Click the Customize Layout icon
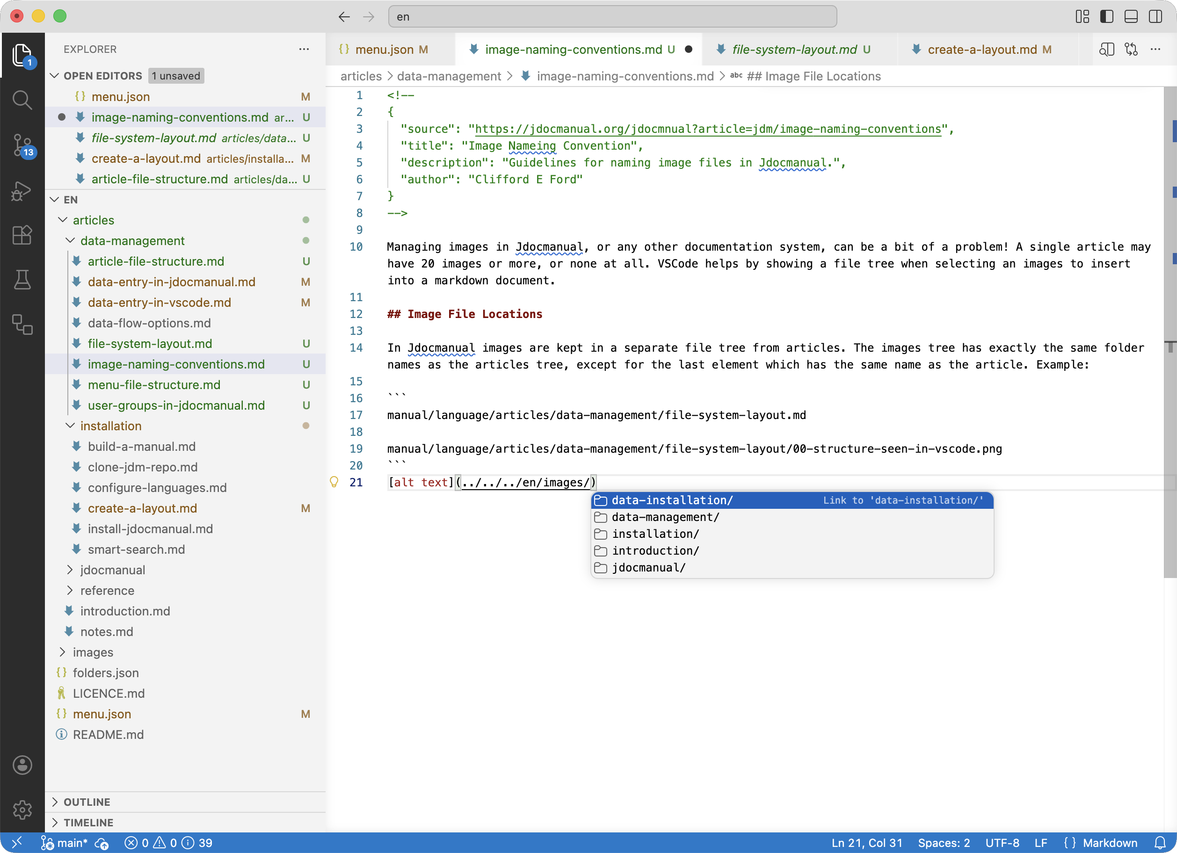This screenshot has width=1177, height=853. pyautogui.click(x=1082, y=17)
